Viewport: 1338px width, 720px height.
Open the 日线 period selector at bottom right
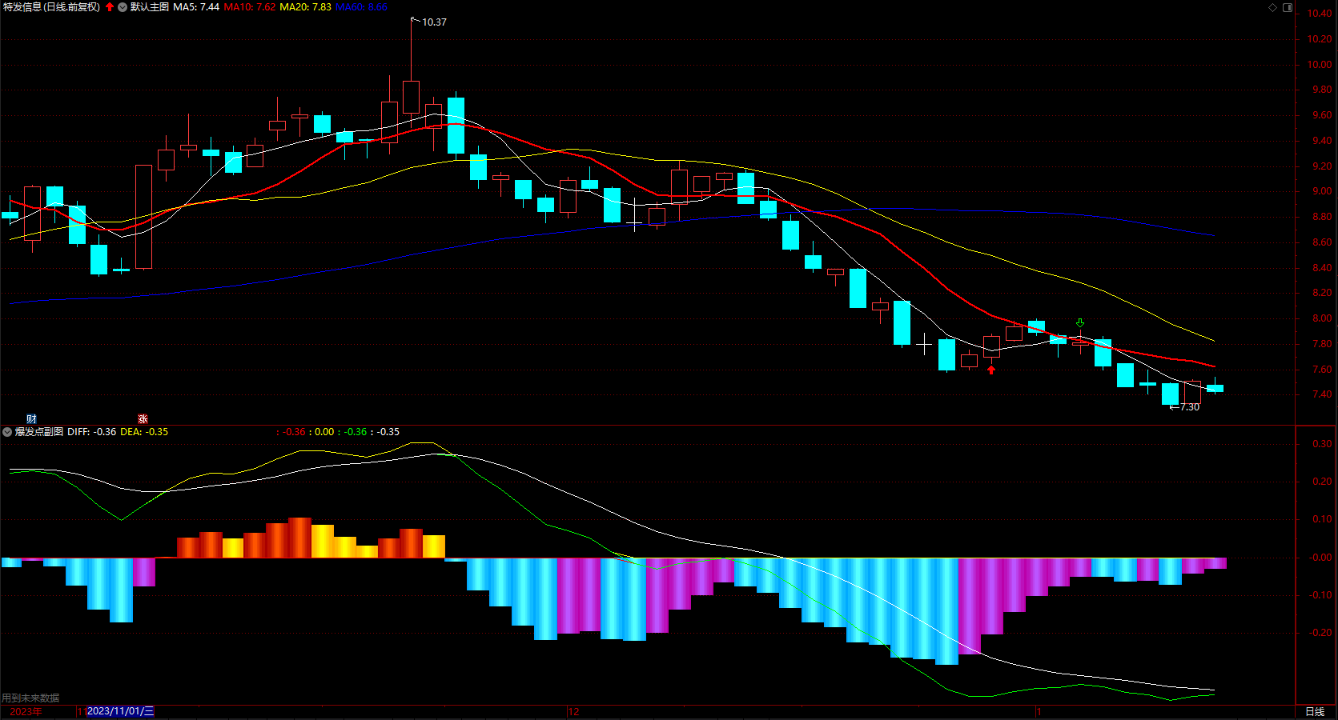coord(1315,712)
